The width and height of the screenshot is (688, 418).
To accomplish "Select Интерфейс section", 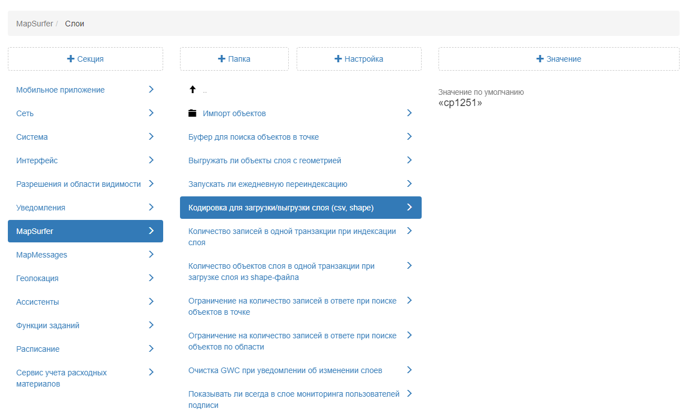I will point(85,160).
